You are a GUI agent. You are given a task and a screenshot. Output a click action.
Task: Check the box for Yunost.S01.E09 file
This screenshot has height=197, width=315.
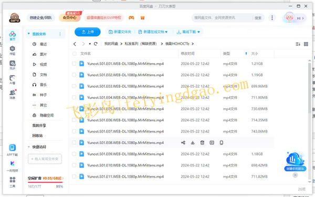(74, 154)
